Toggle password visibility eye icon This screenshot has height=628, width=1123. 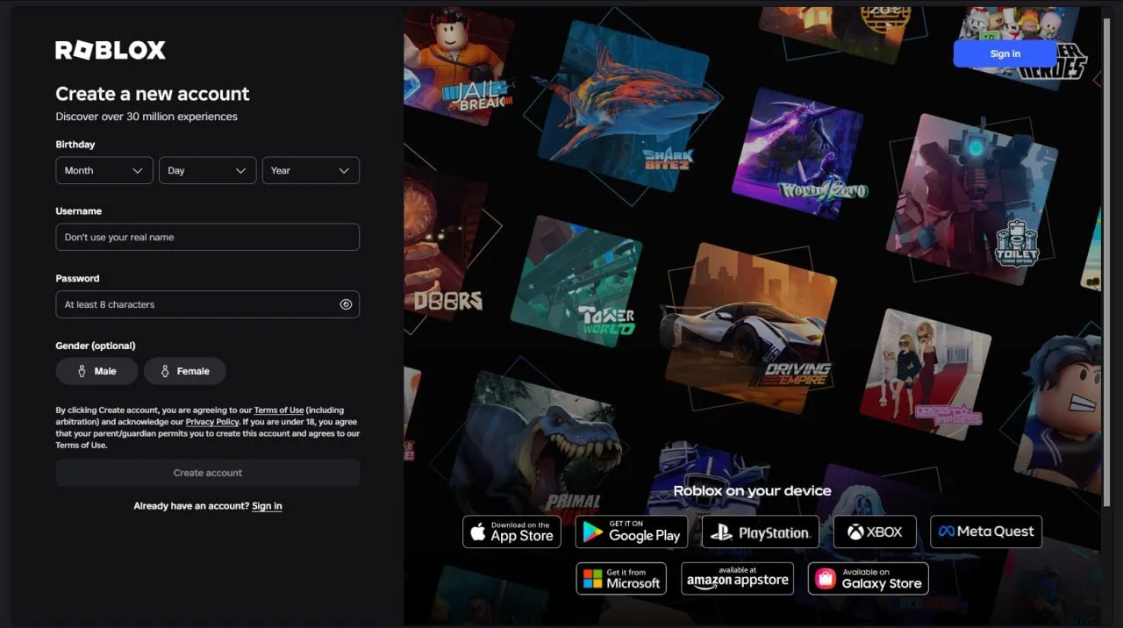coord(346,304)
